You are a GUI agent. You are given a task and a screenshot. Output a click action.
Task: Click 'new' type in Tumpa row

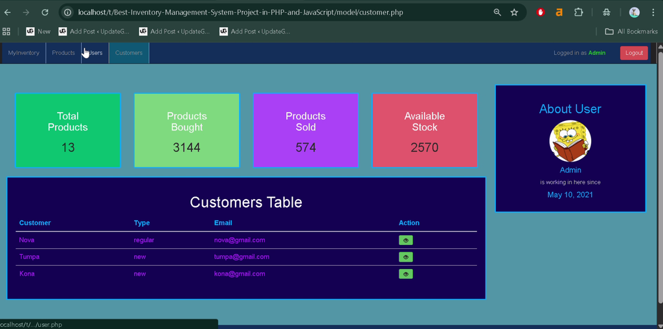[140, 257]
